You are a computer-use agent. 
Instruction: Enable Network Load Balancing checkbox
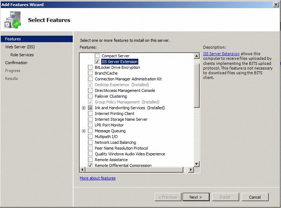click(x=90, y=142)
